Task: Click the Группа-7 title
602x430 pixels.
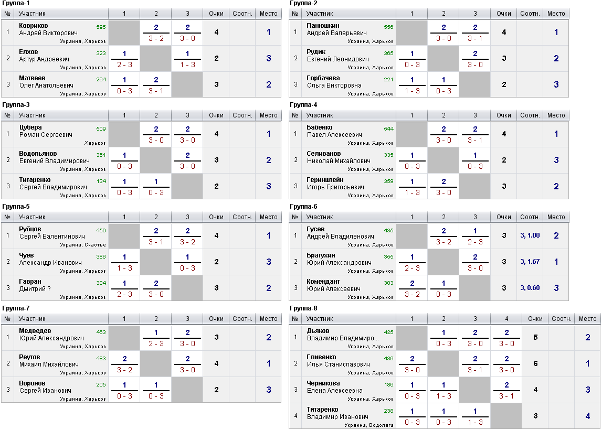Action: [16, 308]
